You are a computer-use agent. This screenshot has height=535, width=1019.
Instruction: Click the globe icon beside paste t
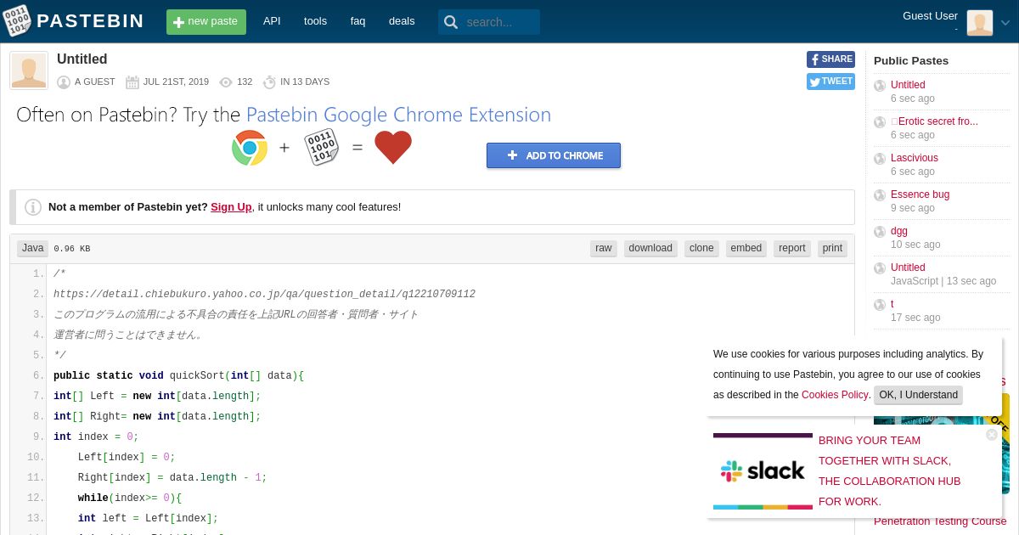click(x=880, y=305)
